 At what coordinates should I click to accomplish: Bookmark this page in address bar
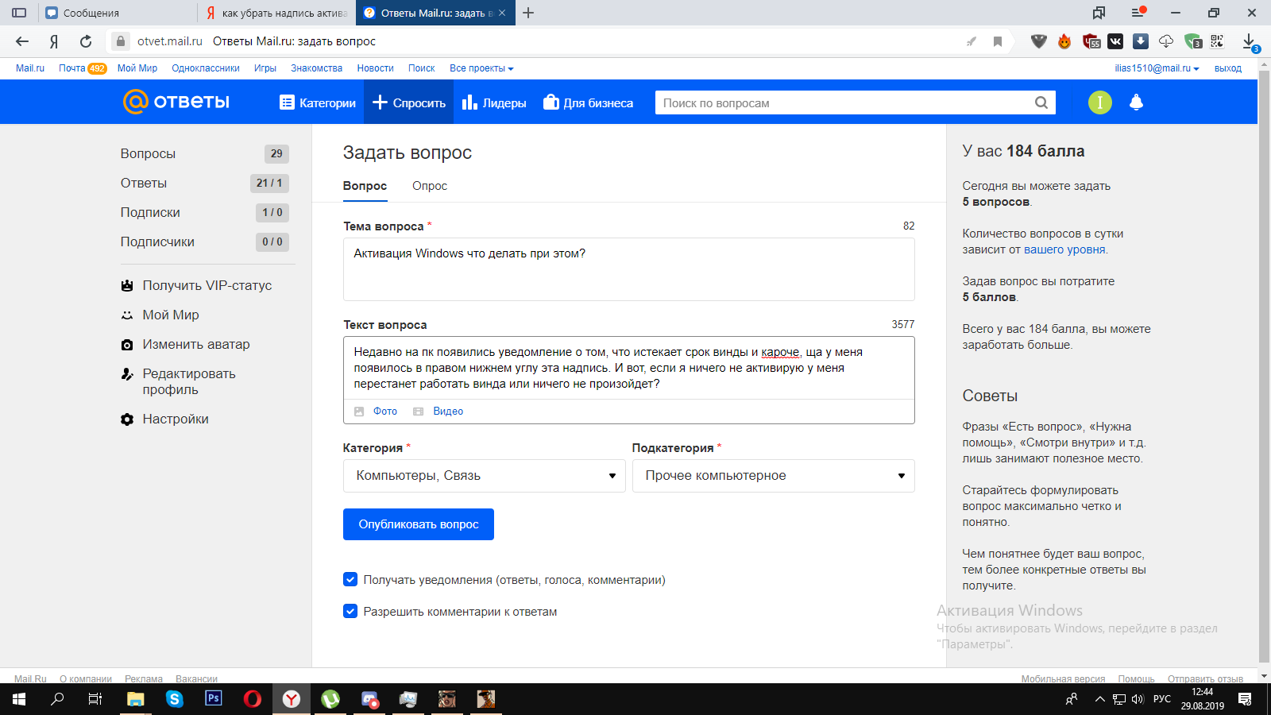tap(998, 41)
